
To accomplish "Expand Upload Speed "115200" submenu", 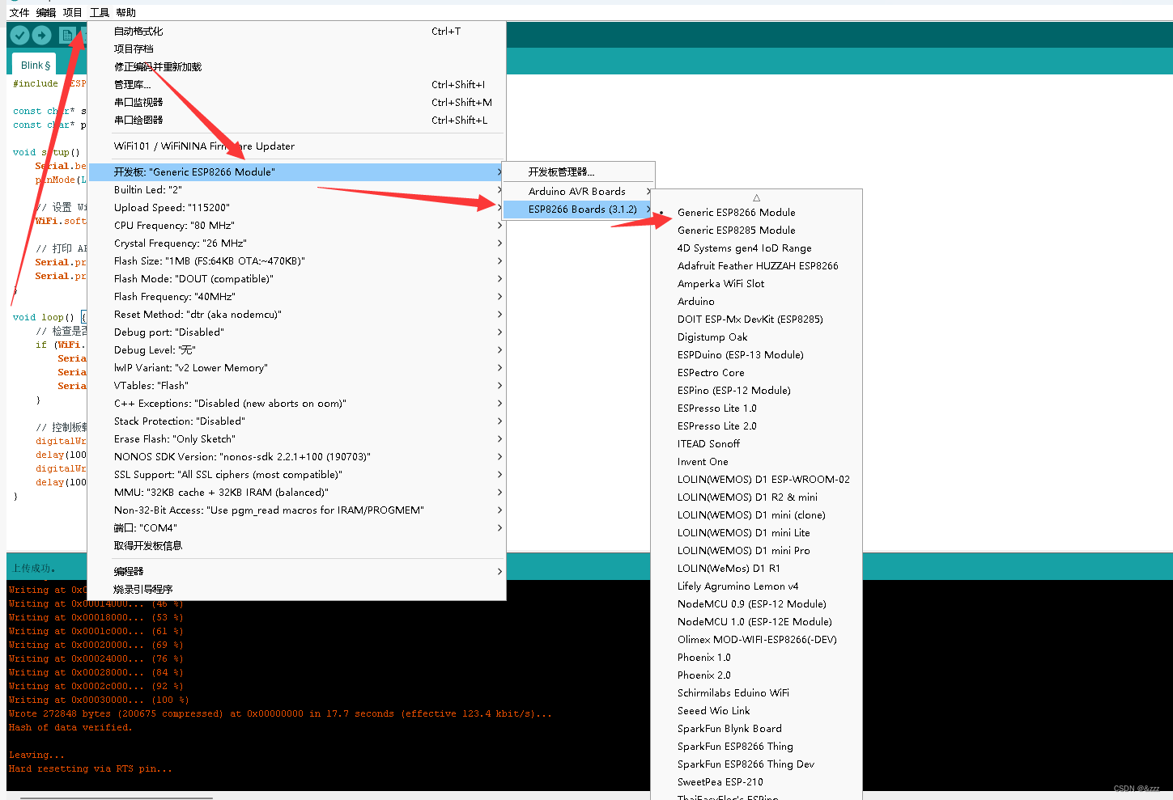I will 296,207.
